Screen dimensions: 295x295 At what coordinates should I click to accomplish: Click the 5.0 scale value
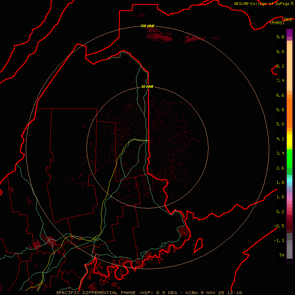tap(280, 124)
